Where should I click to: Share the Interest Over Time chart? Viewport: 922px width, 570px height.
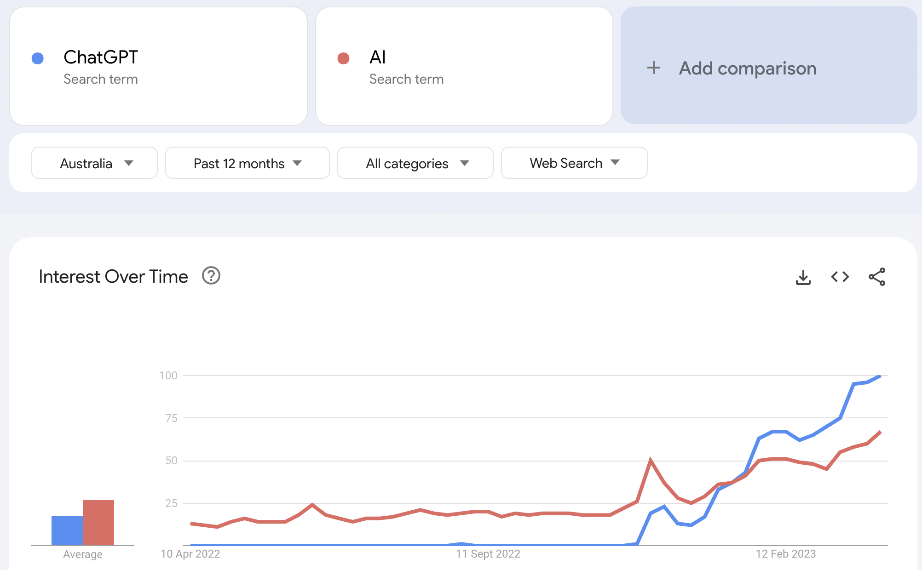click(877, 277)
